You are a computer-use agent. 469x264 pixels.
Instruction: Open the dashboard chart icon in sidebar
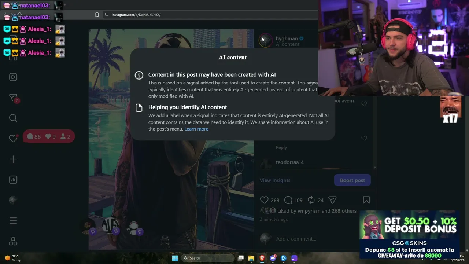(x=13, y=180)
